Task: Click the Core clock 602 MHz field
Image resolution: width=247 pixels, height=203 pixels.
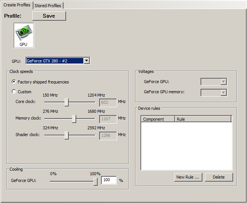Action: click(108, 103)
